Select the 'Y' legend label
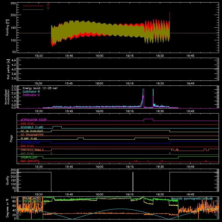222x222 pixels. (x=48, y=9)
